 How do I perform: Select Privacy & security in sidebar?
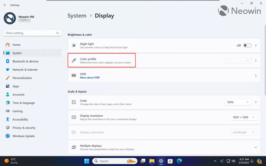24,128
